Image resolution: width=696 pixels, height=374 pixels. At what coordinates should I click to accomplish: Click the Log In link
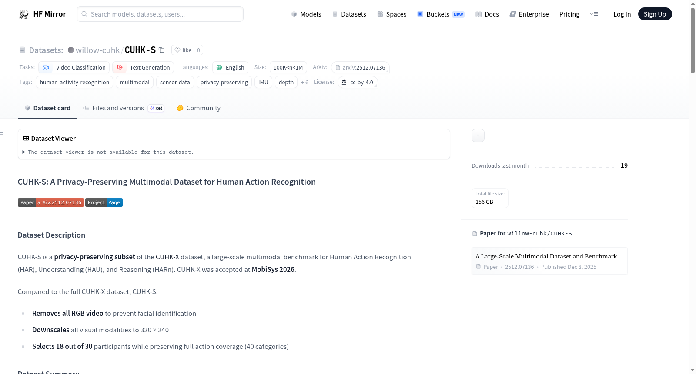point(622,14)
